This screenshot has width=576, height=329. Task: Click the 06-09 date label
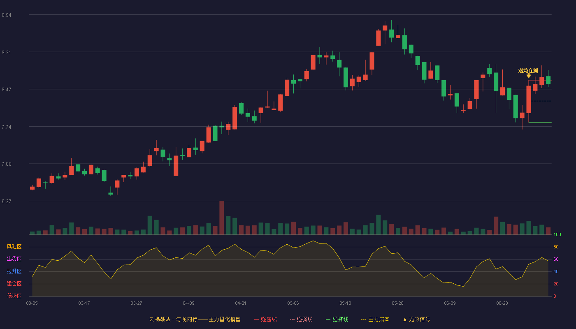tap(450, 303)
